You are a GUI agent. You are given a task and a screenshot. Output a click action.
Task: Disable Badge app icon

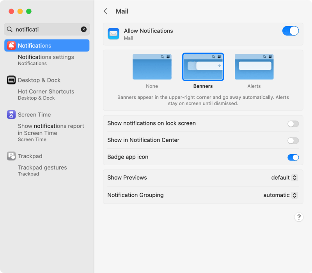pyautogui.click(x=293, y=157)
